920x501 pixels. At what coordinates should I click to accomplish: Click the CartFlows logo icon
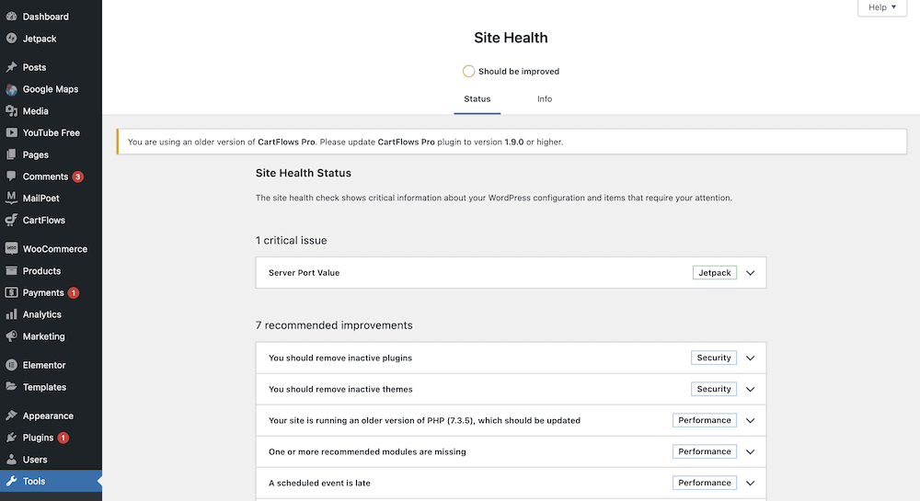[11, 221]
